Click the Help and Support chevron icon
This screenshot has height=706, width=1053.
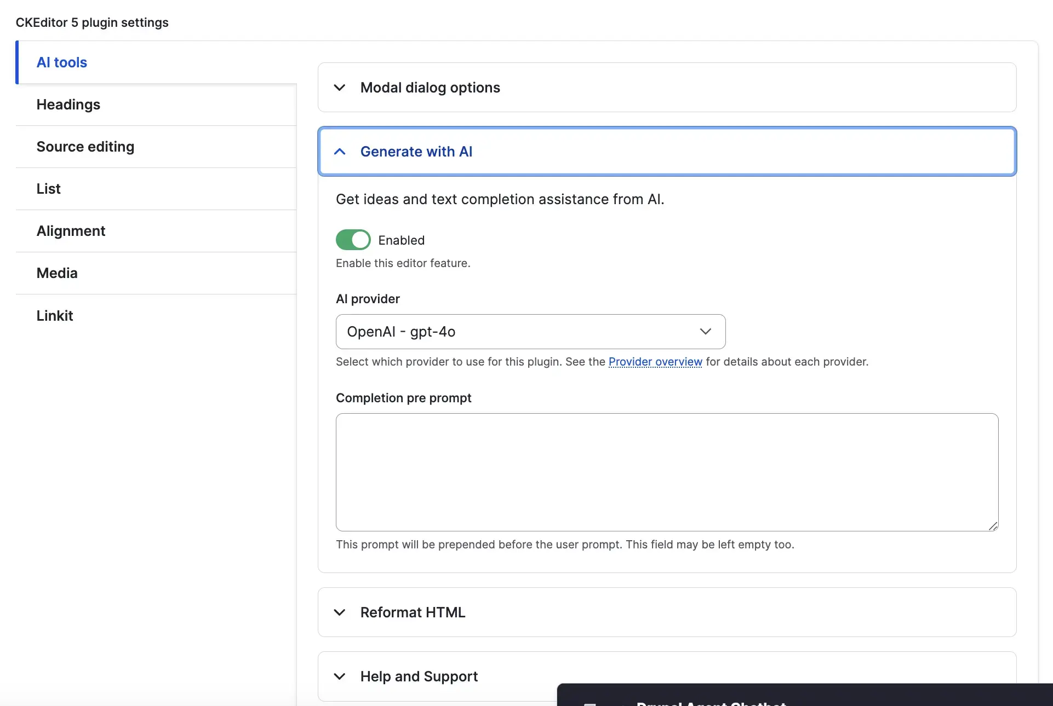pyautogui.click(x=340, y=676)
